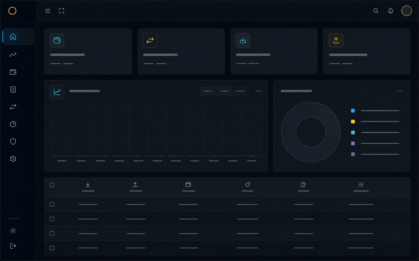This screenshot has height=261, width=419.
Task: Open the line chart panel more options
Action: (258, 91)
